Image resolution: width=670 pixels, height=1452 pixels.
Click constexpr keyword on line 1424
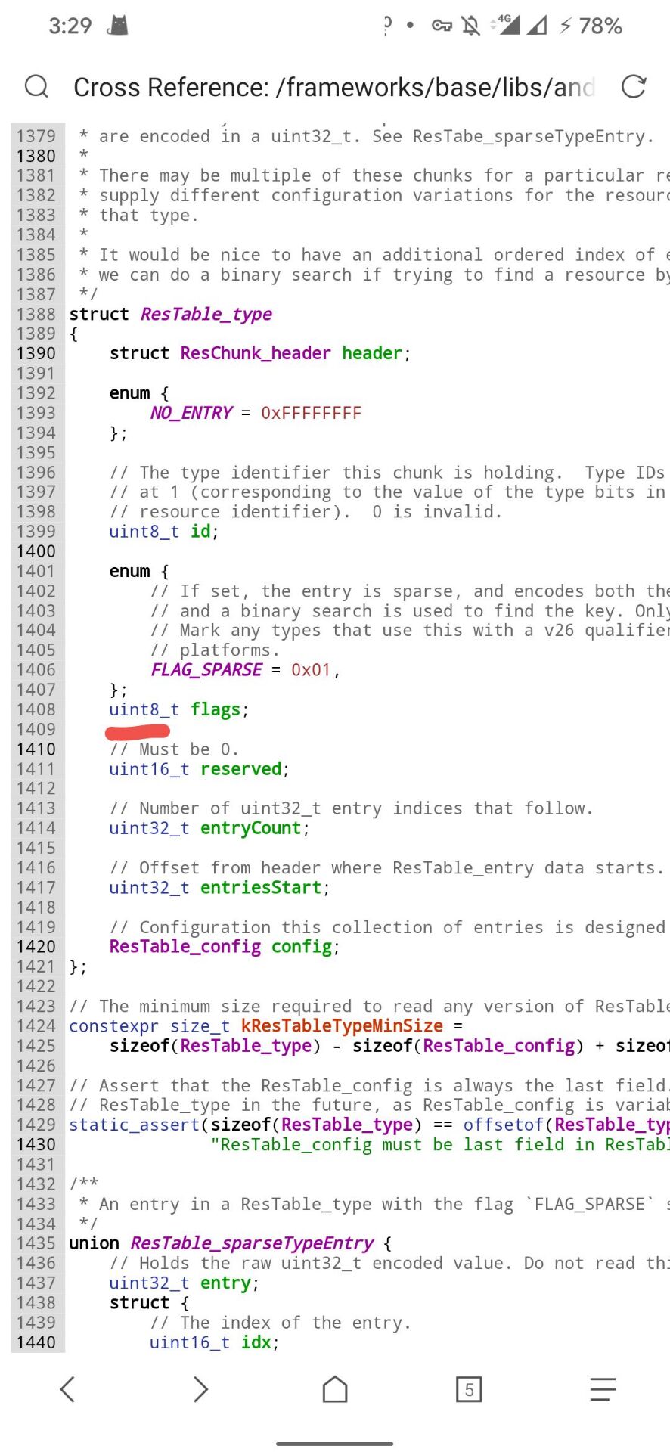(114, 1026)
